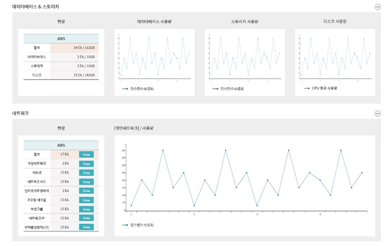Click the [개인네트워크] / 사용량 chart title
Screen dimensions: 389x246
tap(134, 128)
